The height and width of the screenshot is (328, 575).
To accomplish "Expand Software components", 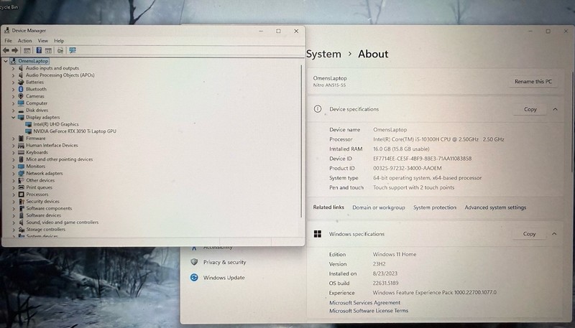I will coord(13,208).
